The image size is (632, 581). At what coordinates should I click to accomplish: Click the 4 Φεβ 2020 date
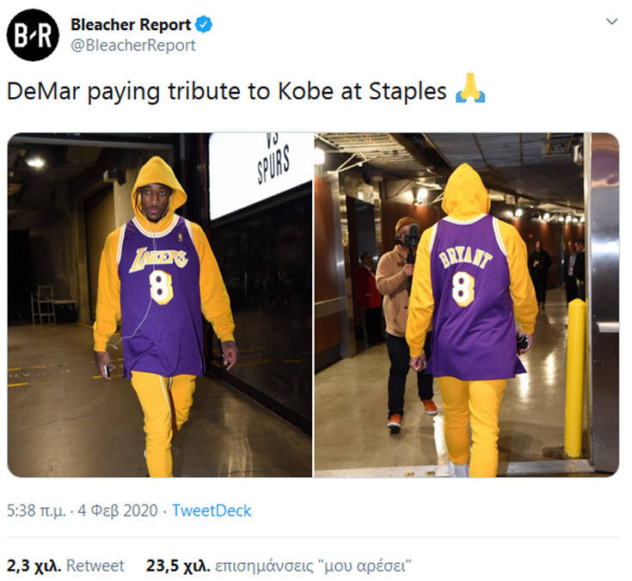122,511
